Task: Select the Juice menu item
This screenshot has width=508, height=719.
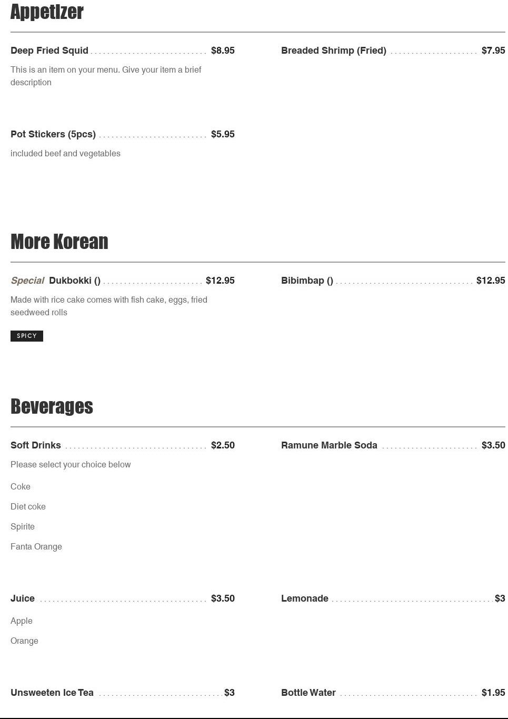Action: [x=23, y=598]
